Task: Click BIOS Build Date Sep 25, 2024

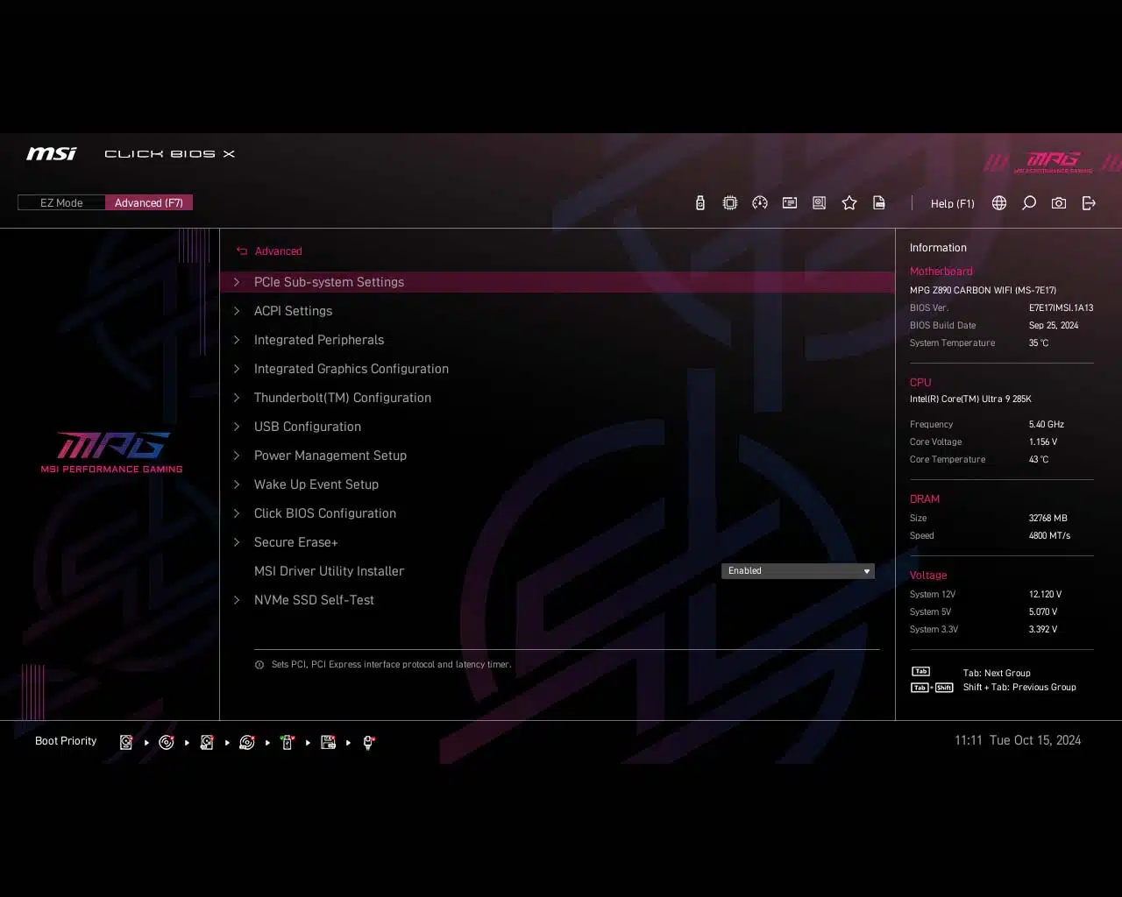Action: pos(1054,325)
